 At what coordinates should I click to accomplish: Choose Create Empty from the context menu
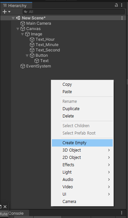[82, 143]
